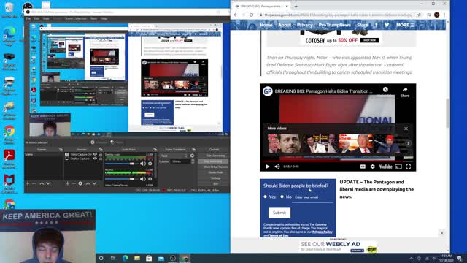Viewport: 467px width, 263px height.
Task: Click the Share icon on video
Action: click(405, 92)
